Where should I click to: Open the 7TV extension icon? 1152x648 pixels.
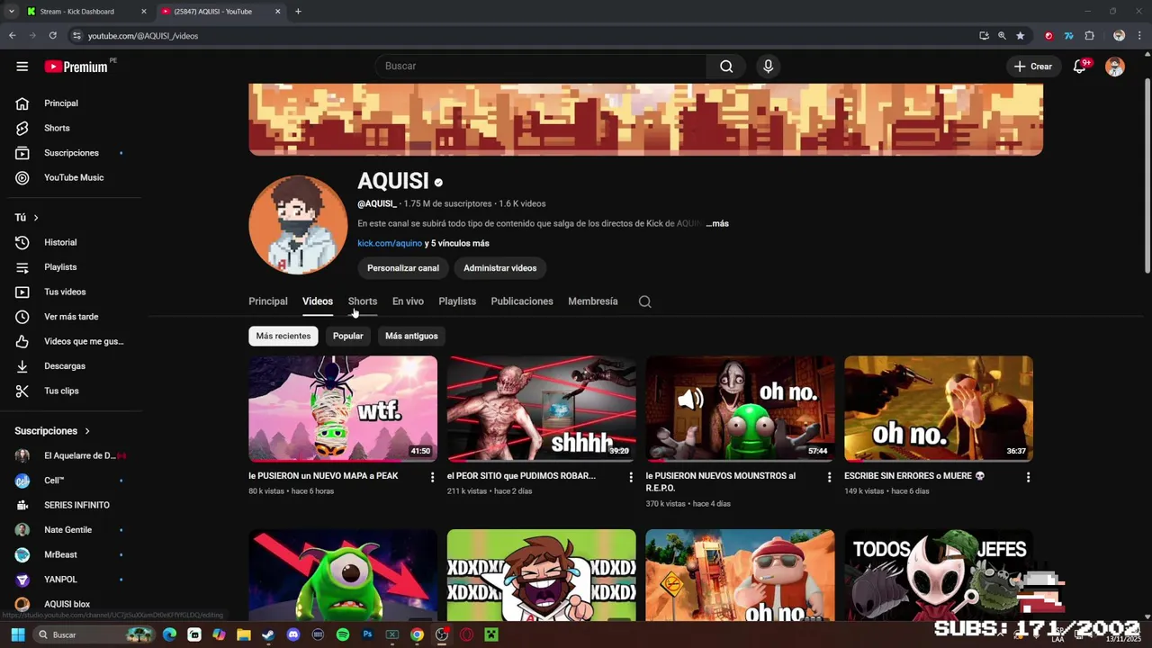[1068, 36]
